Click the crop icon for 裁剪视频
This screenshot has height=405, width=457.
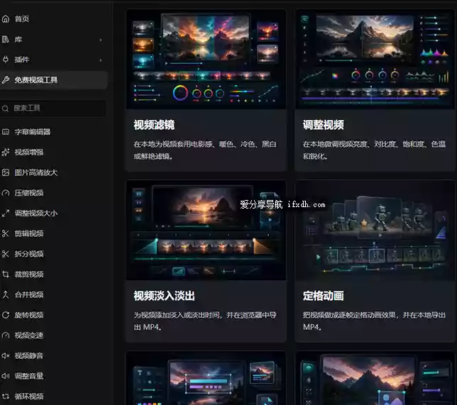tap(6, 274)
